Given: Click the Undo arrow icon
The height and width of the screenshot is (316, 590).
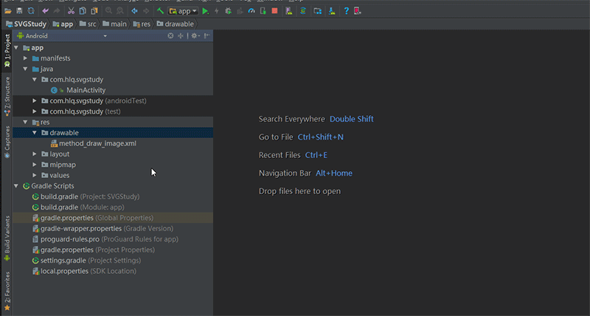Looking at the screenshot, I should coord(46,11).
